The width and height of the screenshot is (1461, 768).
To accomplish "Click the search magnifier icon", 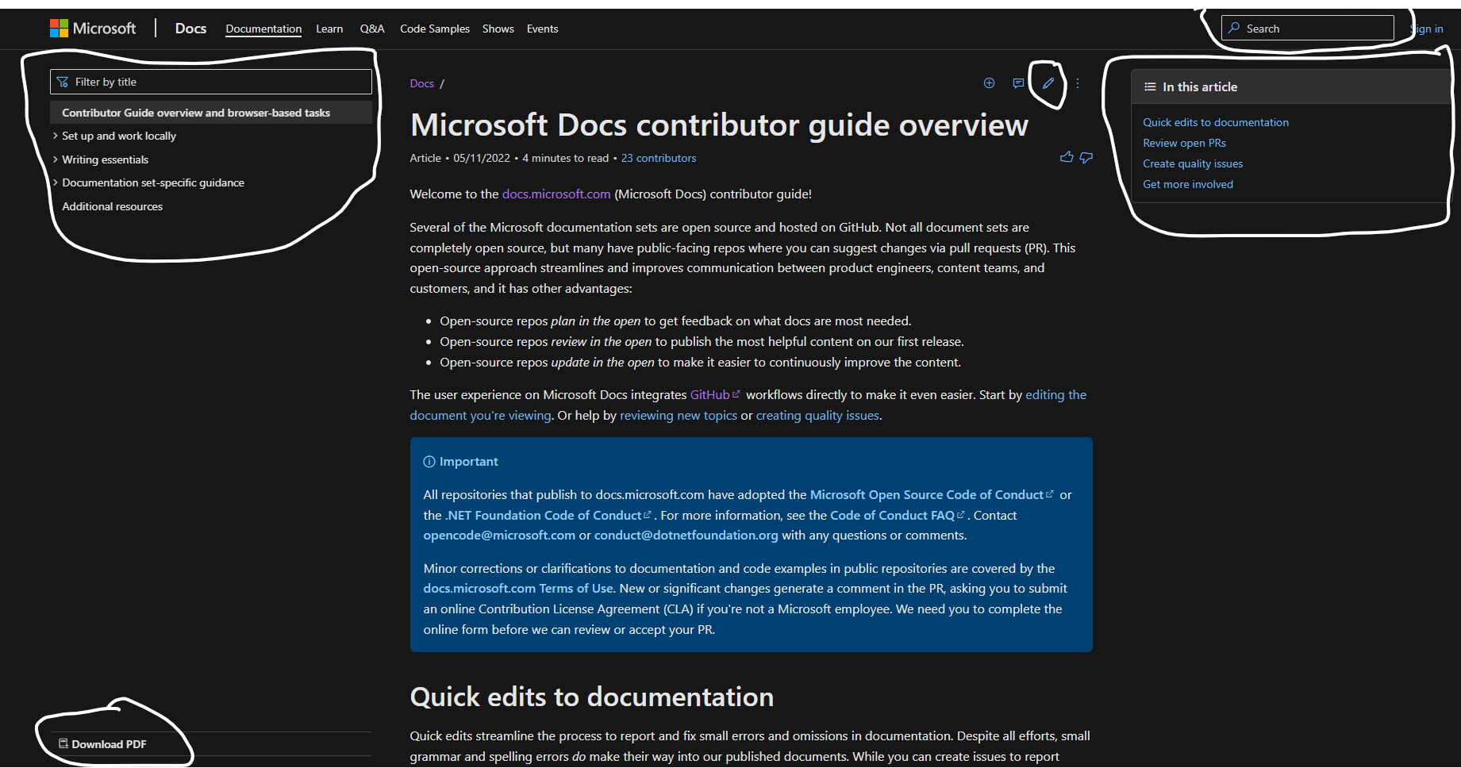I will pyautogui.click(x=1234, y=28).
